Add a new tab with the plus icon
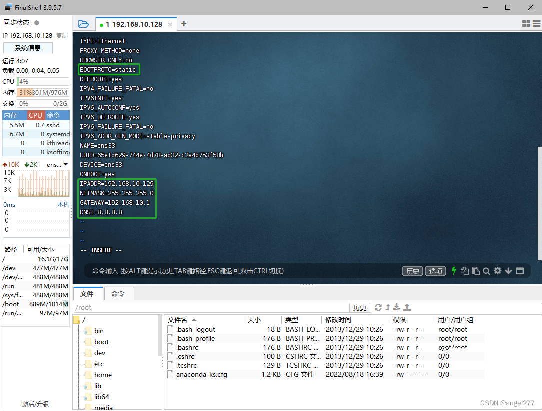Image resolution: width=542 pixels, height=411 pixels. tap(184, 24)
